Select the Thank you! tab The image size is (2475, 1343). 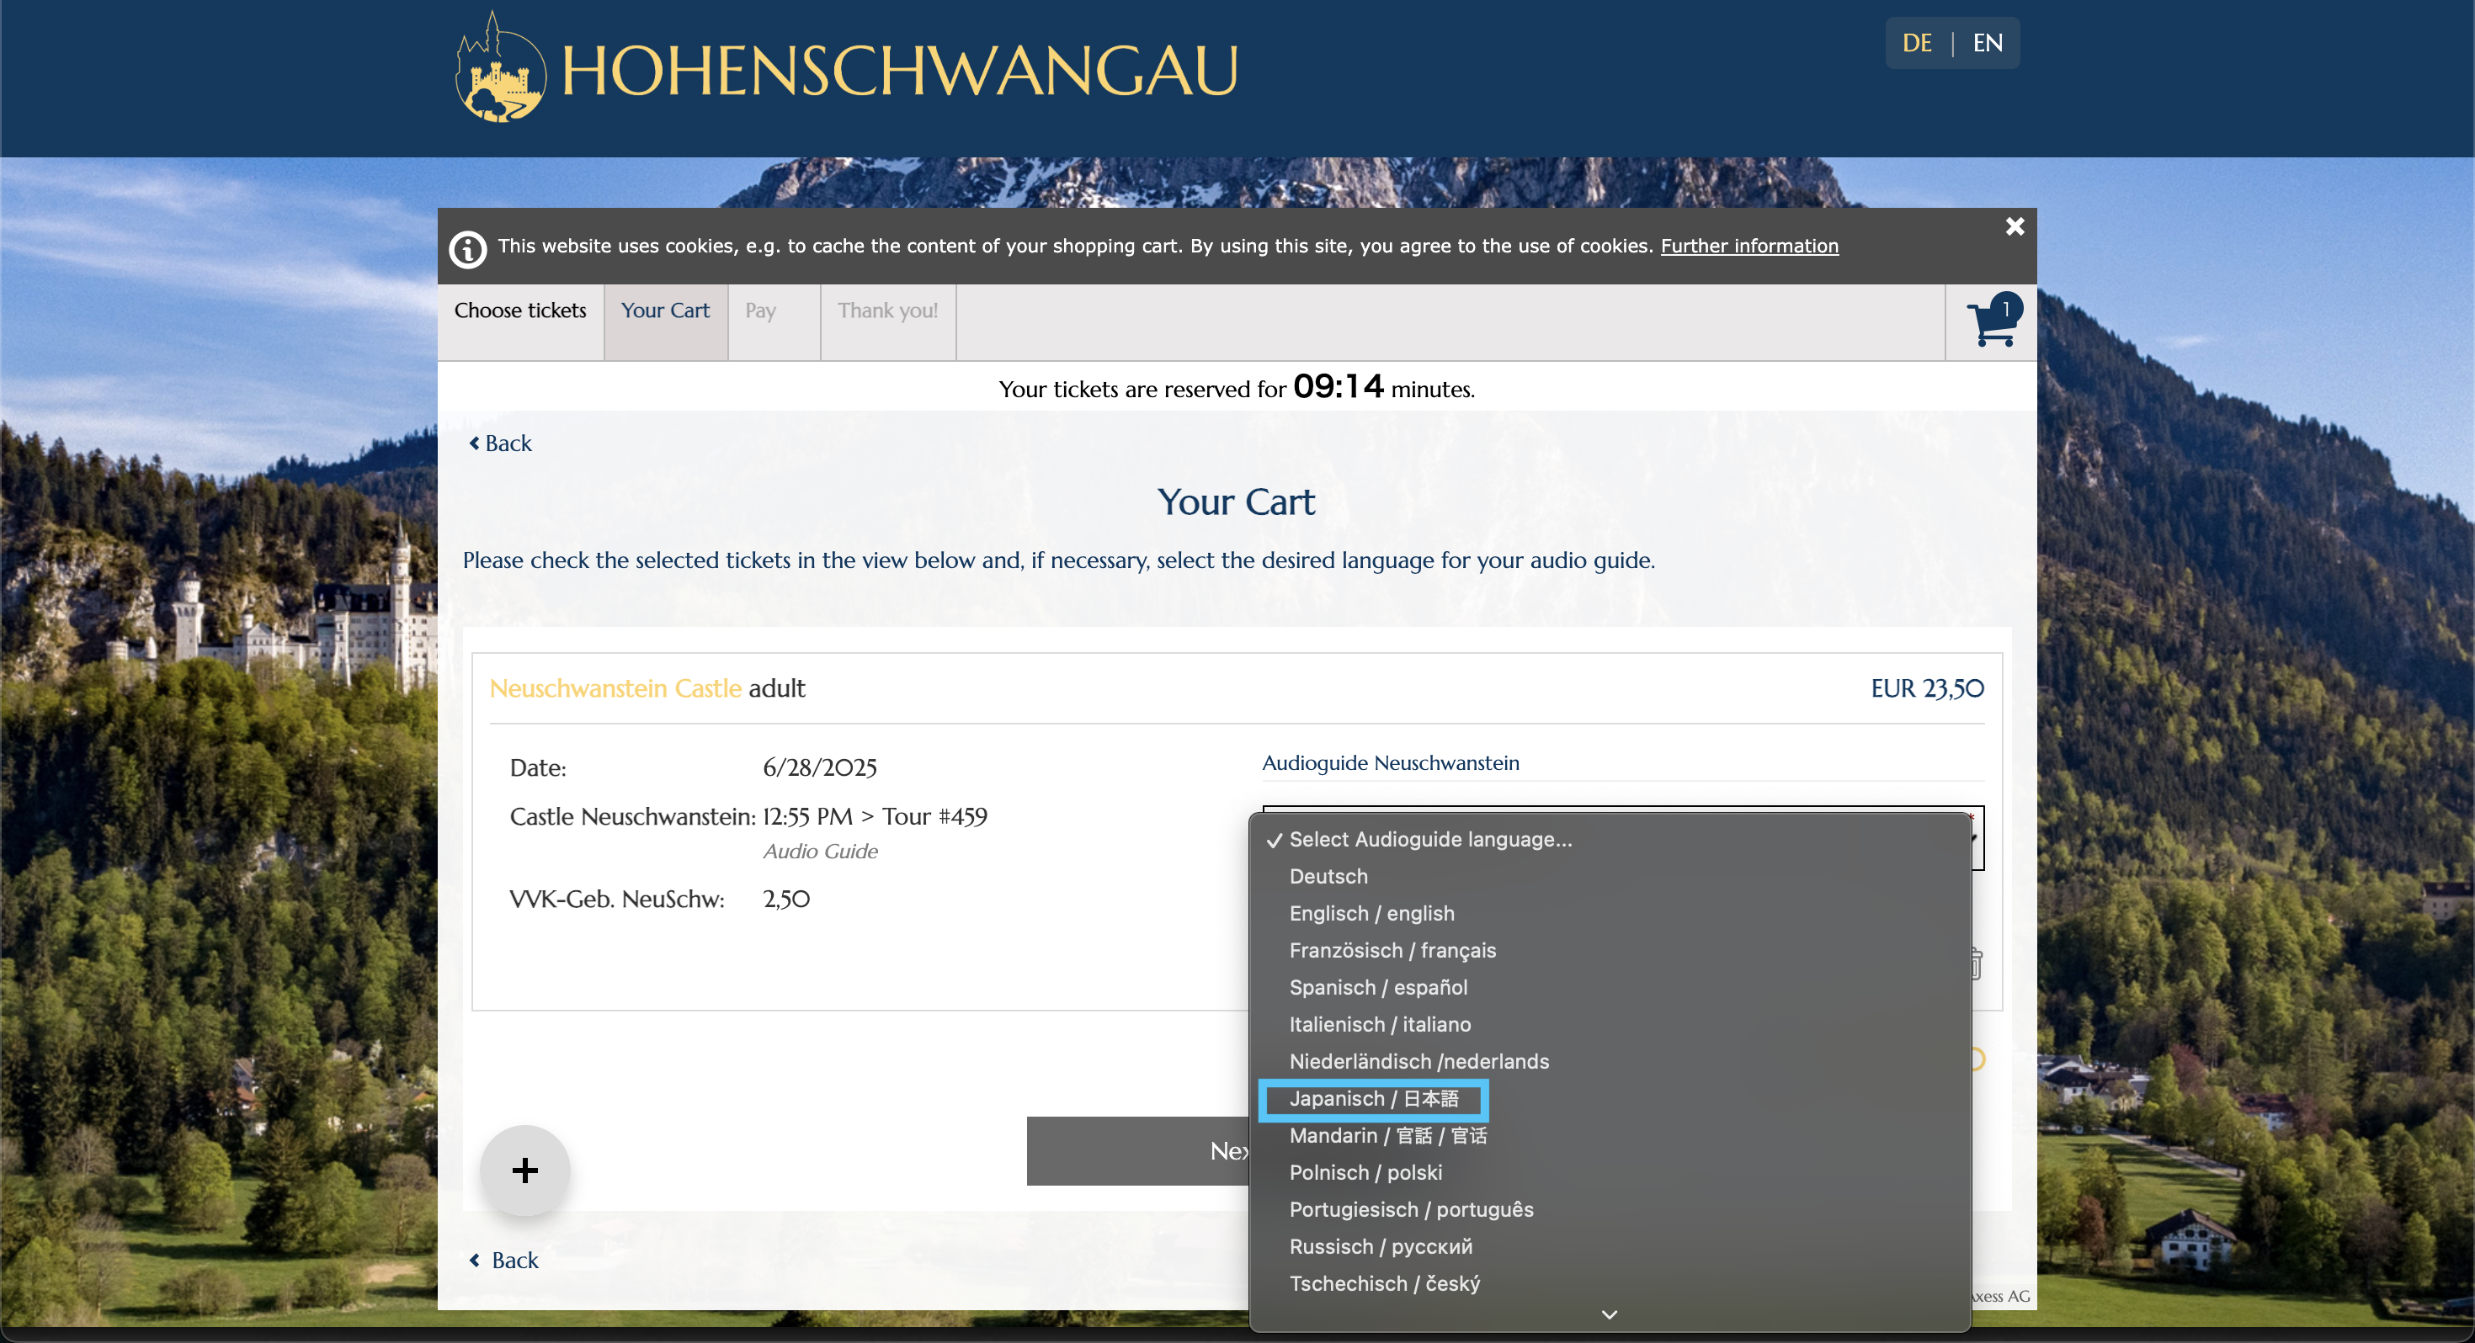pos(888,321)
